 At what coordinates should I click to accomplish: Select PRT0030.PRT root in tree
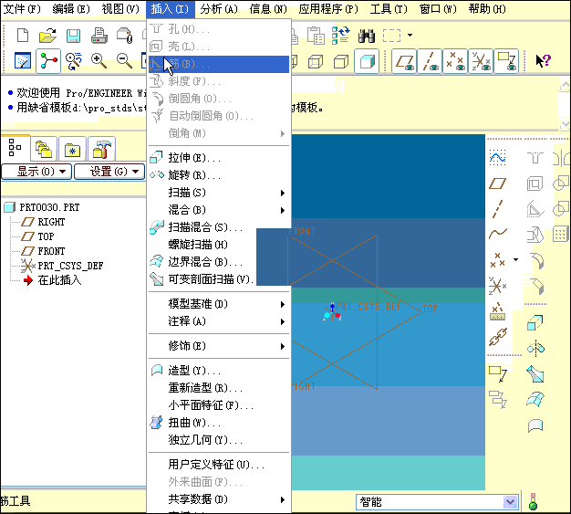49,207
